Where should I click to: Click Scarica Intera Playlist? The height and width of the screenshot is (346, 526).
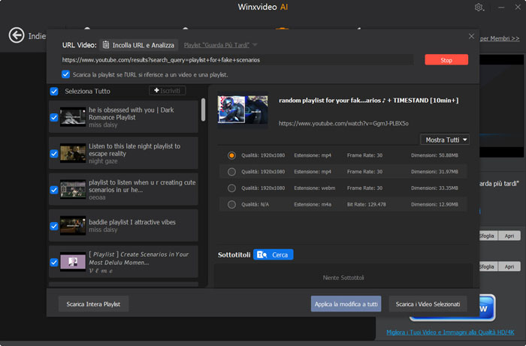[93, 304]
